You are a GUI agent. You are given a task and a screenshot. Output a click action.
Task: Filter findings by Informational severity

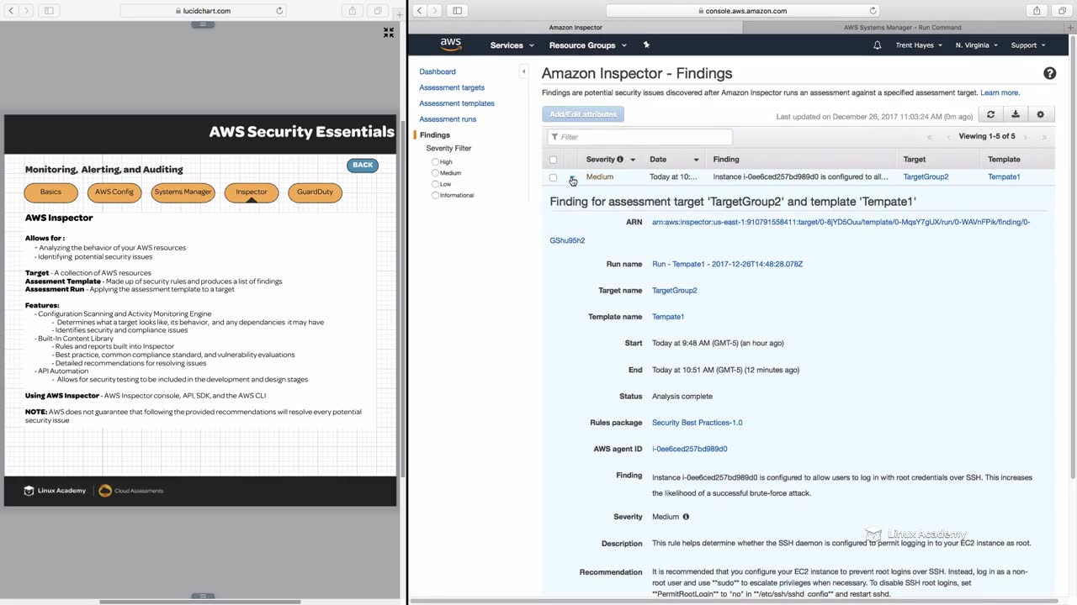pyautogui.click(x=435, y=195)
